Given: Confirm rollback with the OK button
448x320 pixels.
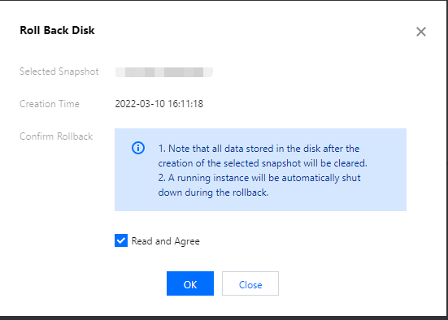Looking at the screenshot, I should point(190,283).
